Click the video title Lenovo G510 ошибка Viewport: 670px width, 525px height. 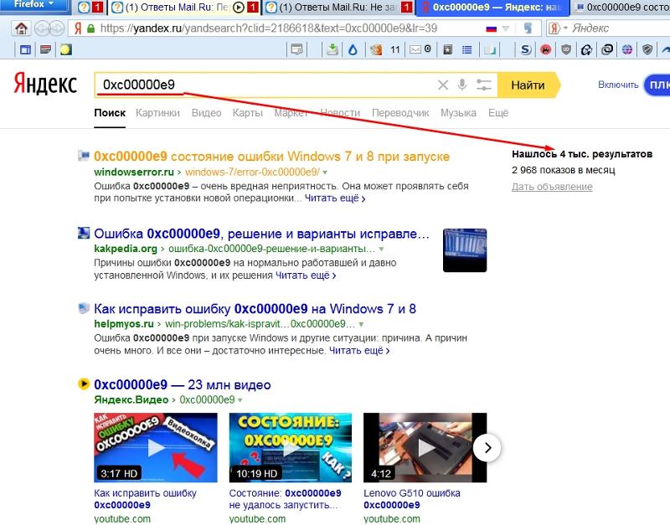point(412,499)
